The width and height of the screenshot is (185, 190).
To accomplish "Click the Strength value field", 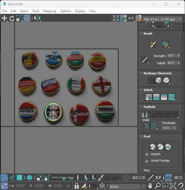I will (x=172, y=55).
